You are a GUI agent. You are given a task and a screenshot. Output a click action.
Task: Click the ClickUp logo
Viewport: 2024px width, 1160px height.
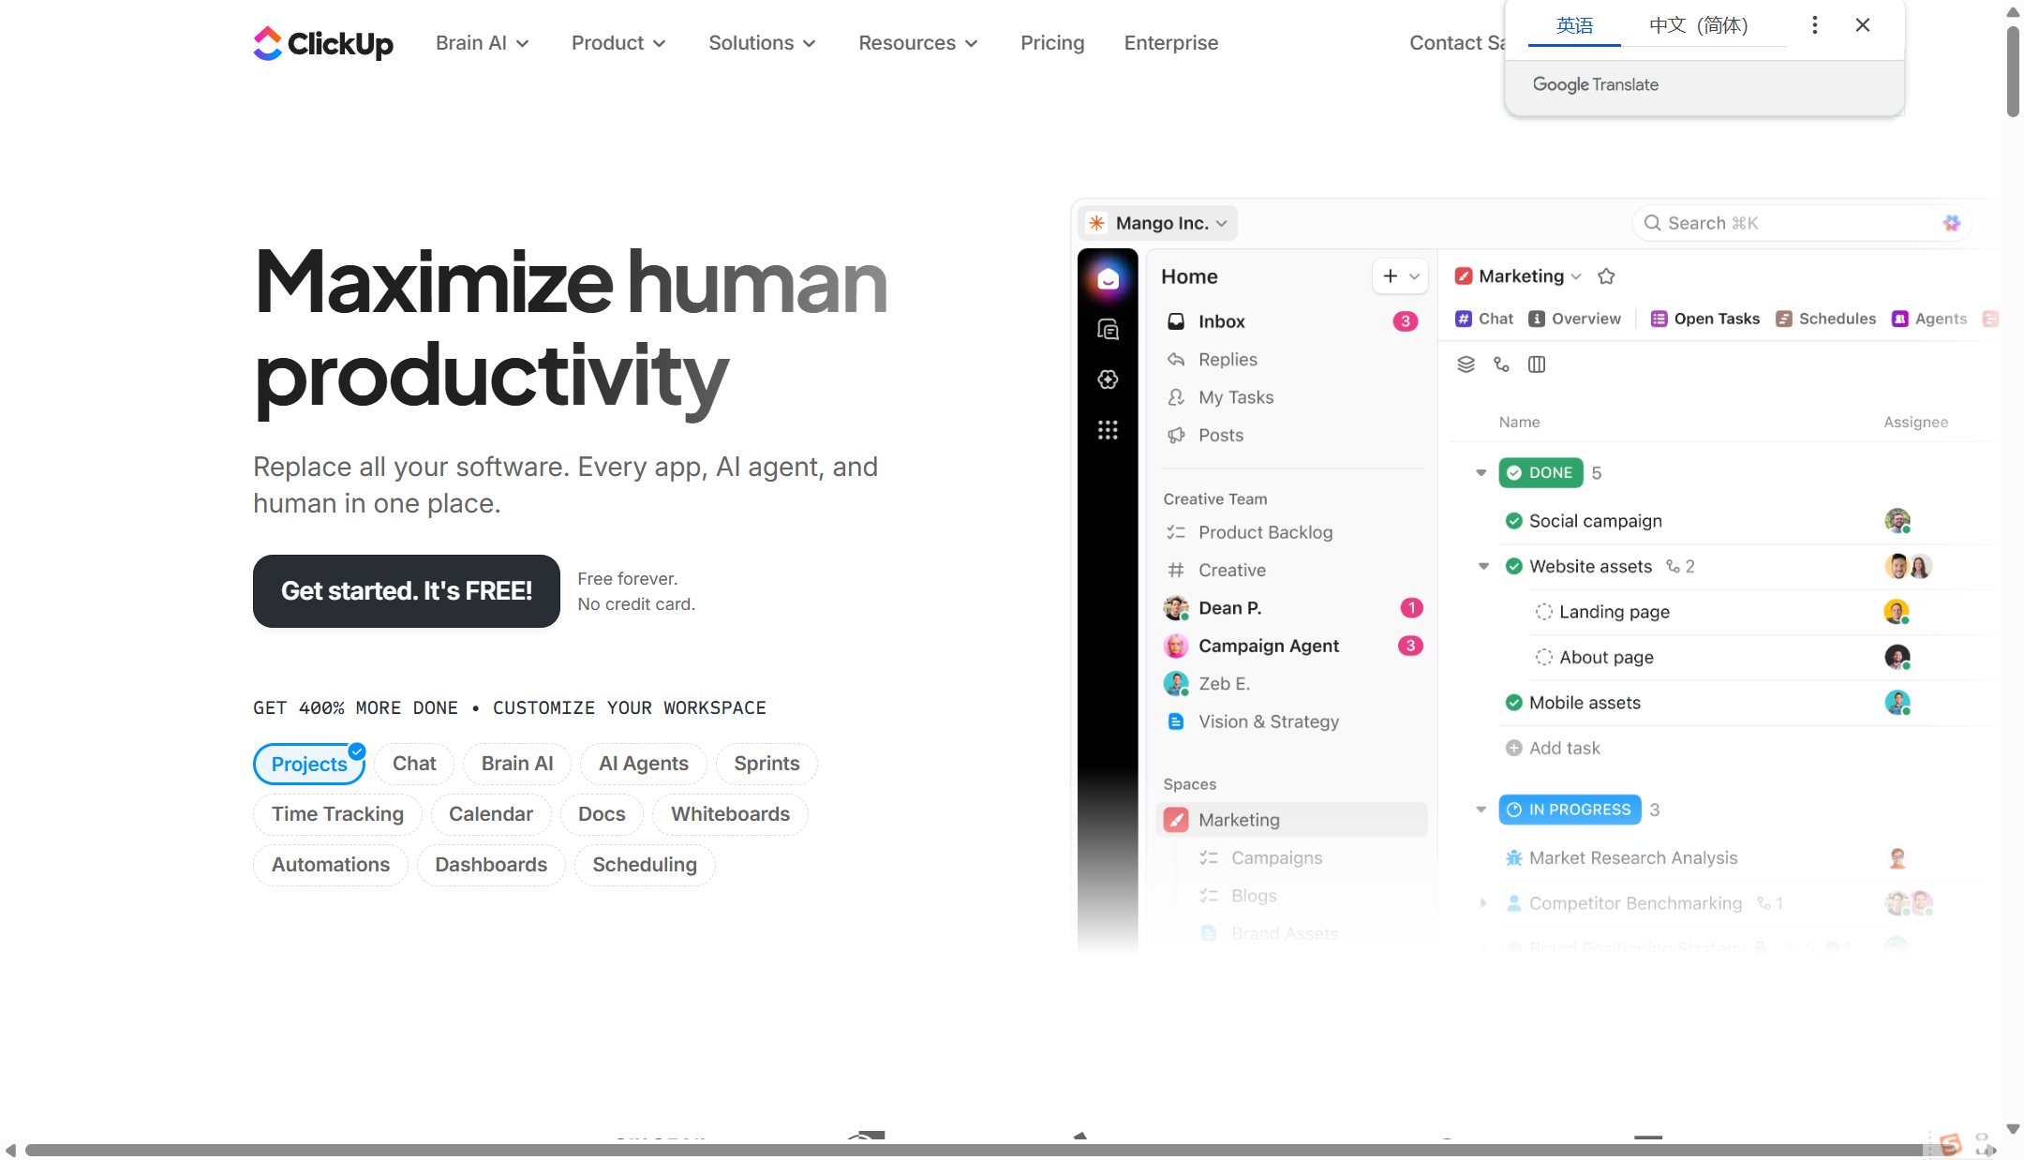point(322,43)
